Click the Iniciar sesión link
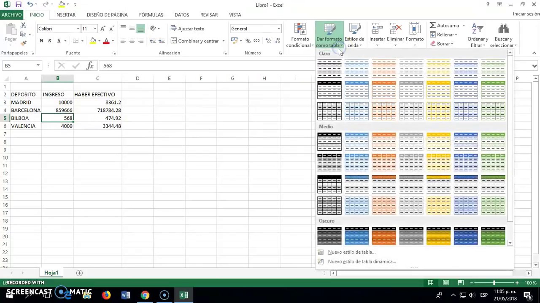The width and height of the screenshot is (540, 303). pyautogui.click(x=526, y=14)
